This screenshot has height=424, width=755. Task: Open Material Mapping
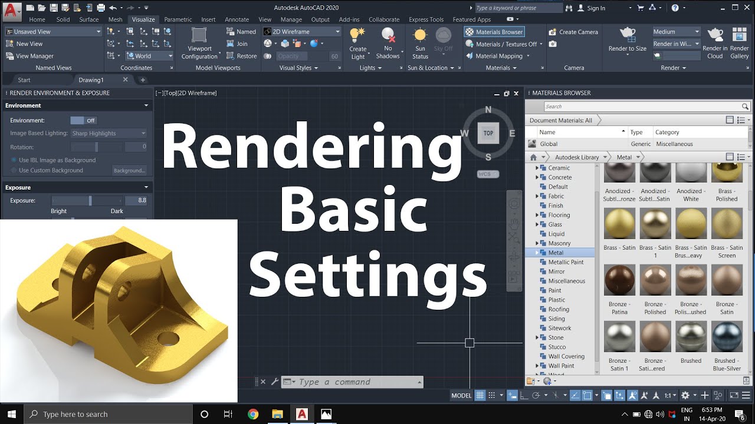(x=498, y=56)
